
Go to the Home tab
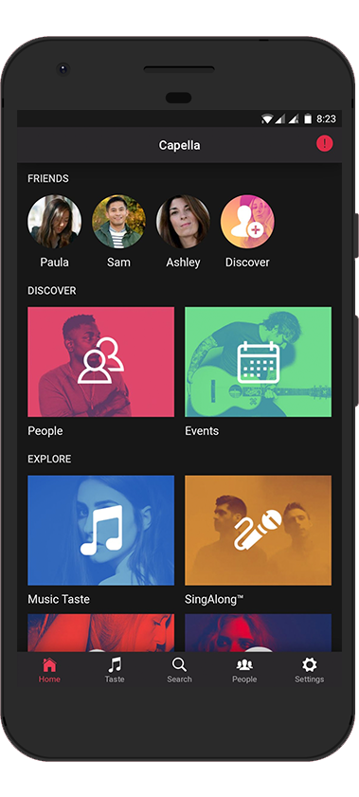[x=49, y=670]
